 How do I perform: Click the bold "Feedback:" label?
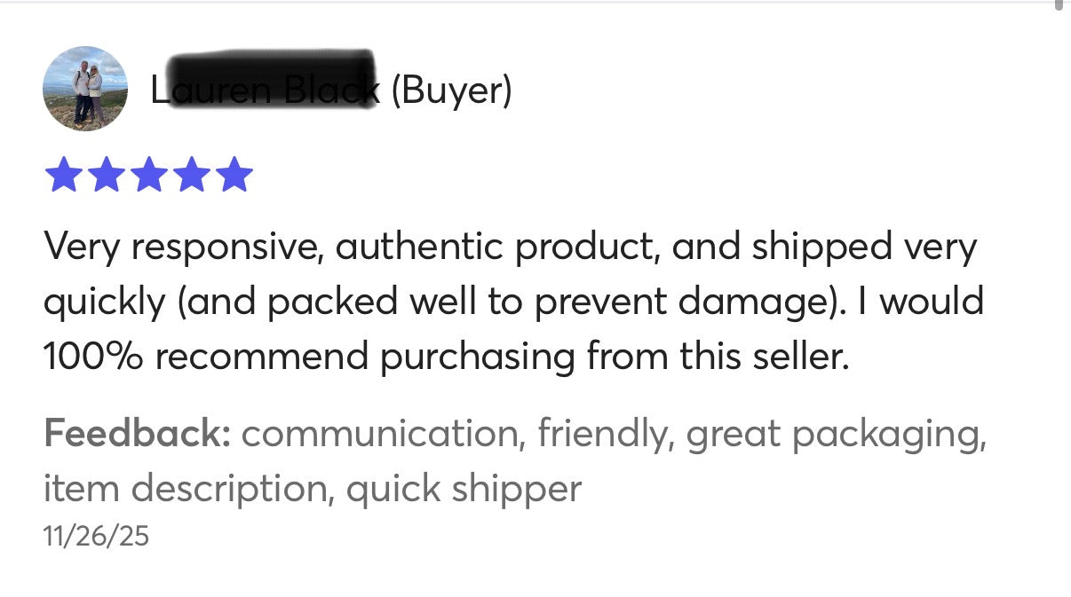point(138,434)
